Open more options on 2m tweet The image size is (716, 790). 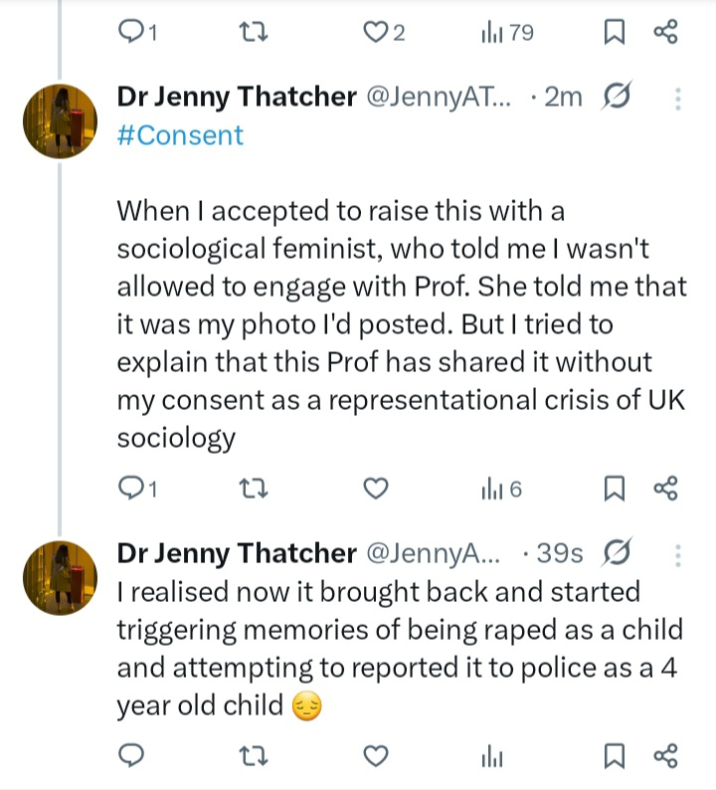click(x=678, y=98)
